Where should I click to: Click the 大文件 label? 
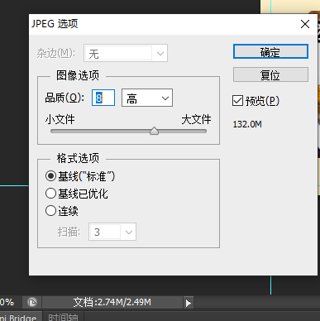pos(196,119)
